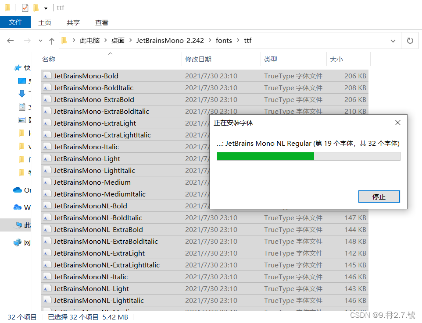Viewport: 422px width, 323px height.
Task: Select file name JetBrainsMonoNL-ExtraBold
Action: pos(98,230)
